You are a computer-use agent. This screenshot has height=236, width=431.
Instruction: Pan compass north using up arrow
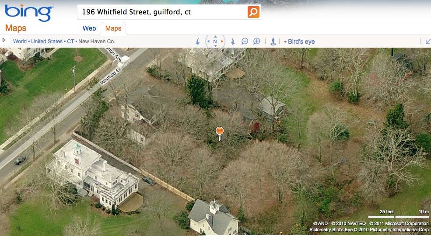pos(215,37)
